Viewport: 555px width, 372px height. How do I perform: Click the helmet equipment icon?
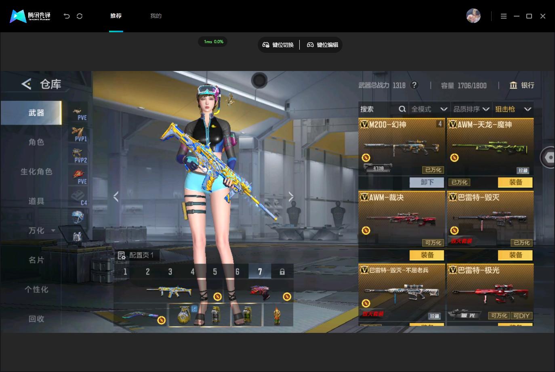point(78,217)
